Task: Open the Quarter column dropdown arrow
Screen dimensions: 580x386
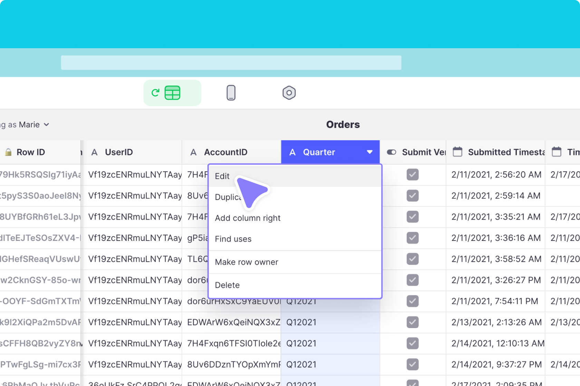Action: coord(370,152)
